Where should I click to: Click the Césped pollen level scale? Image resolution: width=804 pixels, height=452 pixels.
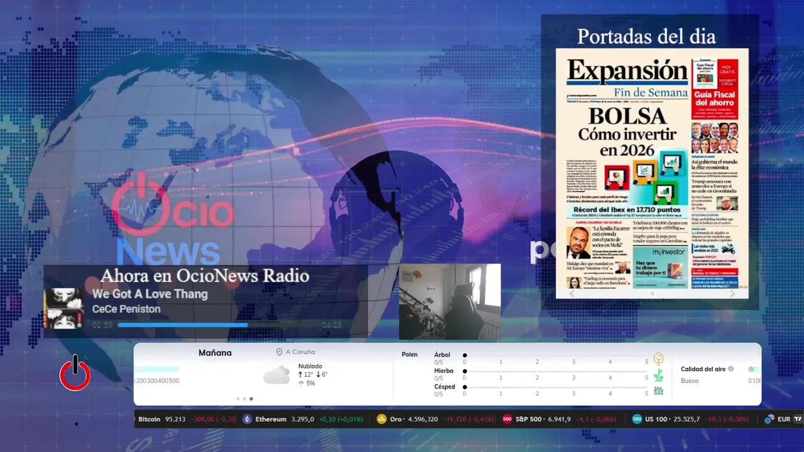tap(556, 387)
